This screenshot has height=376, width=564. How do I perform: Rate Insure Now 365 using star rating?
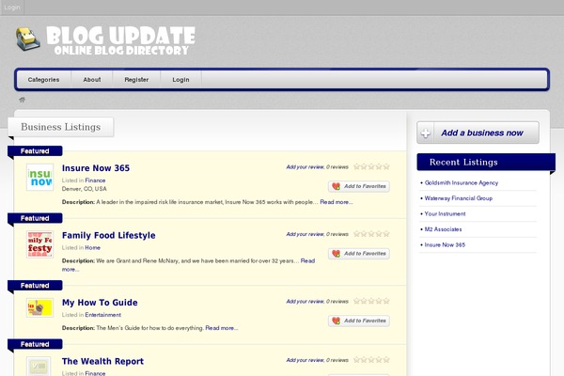(371, 166)
